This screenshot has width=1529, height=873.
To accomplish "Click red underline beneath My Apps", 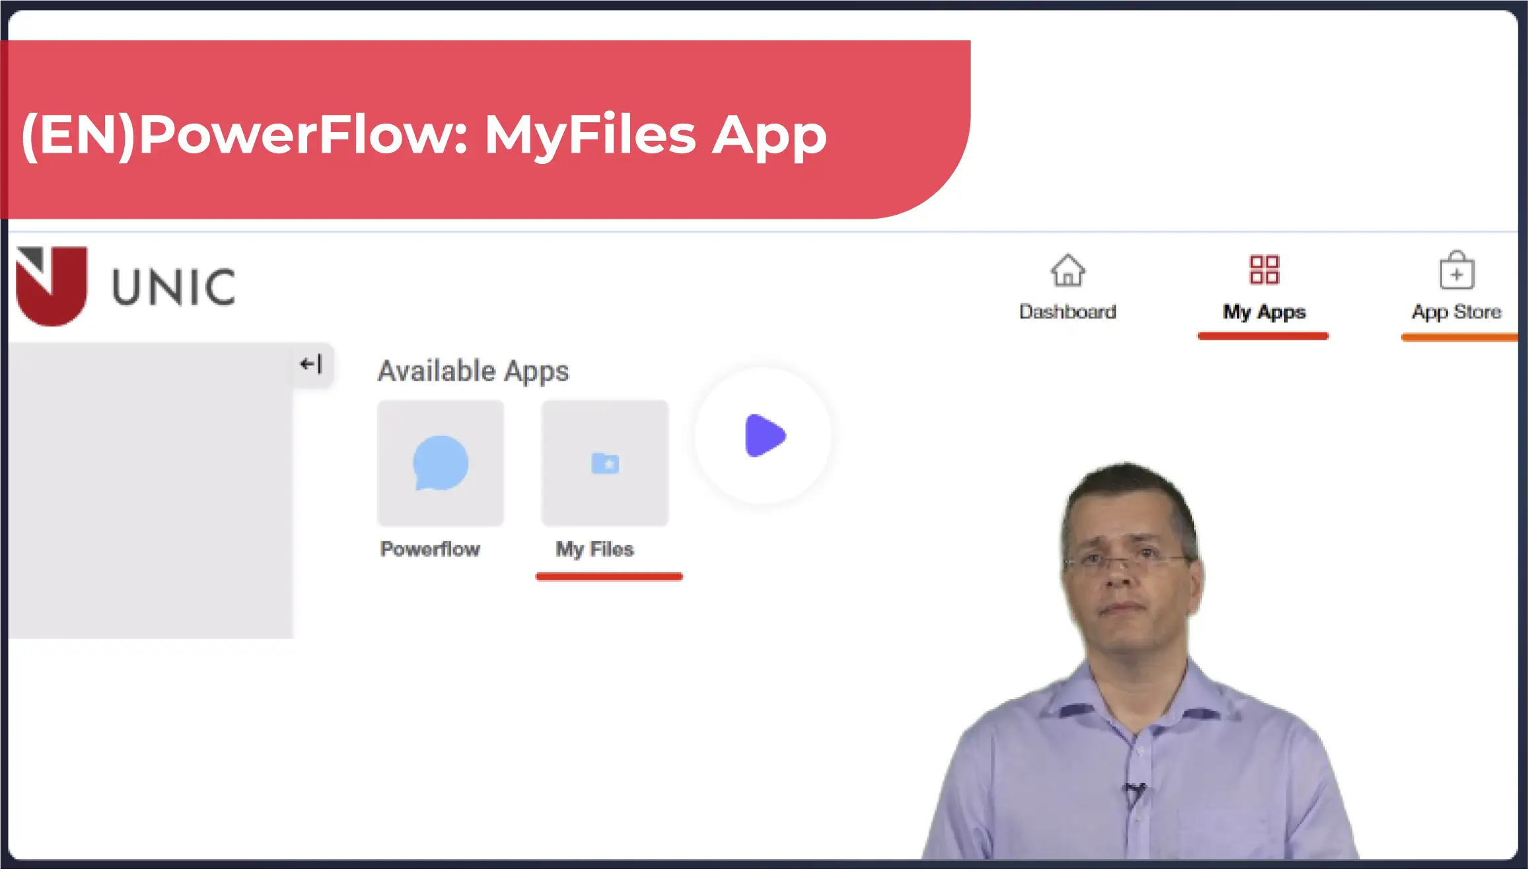I will [x=1263, y=336].
